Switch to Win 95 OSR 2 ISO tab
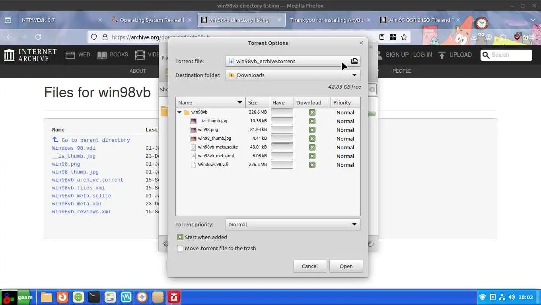Viewport: 541px width, 305px height. point(420,20)
